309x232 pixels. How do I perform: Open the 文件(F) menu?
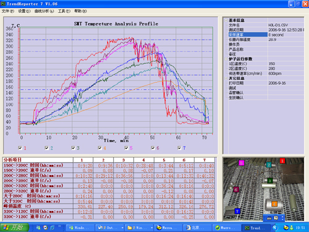coord(8,11)
